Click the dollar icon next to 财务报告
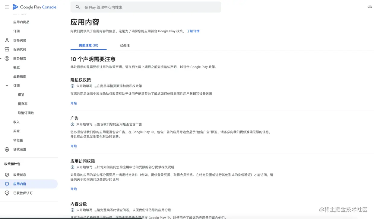 pos(7,58)
